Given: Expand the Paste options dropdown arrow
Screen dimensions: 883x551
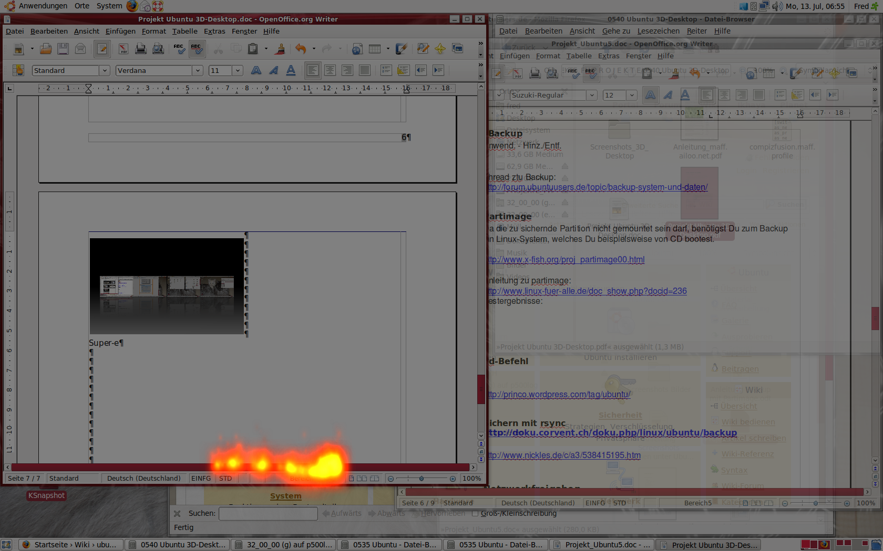Looking at the screenshot, I should (x=266, y=49).
